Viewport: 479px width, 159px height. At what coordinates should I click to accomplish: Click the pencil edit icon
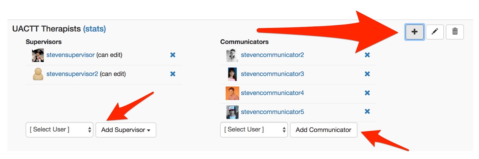(435, 32)
